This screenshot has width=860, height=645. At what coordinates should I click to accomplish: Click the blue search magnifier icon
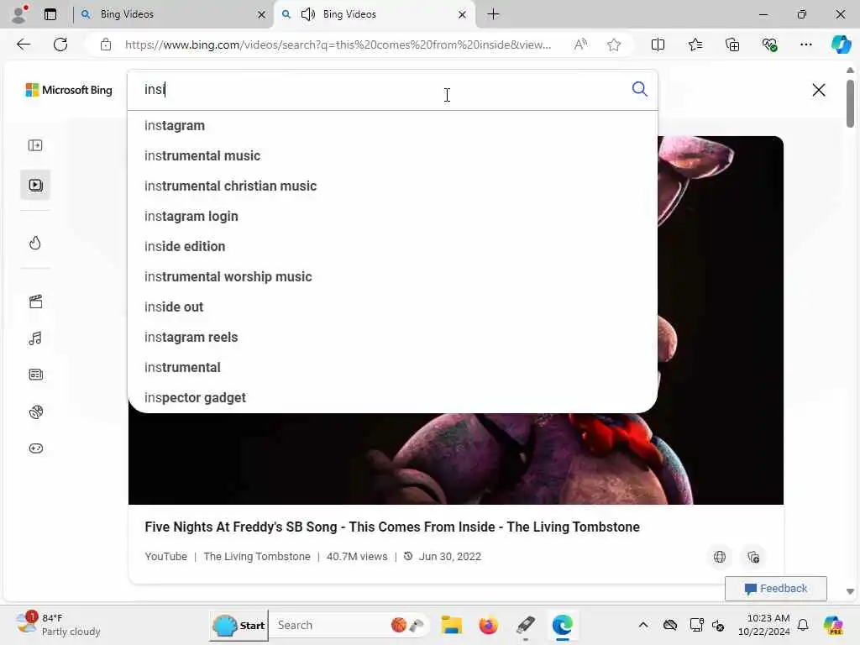[x=639, y=89]
